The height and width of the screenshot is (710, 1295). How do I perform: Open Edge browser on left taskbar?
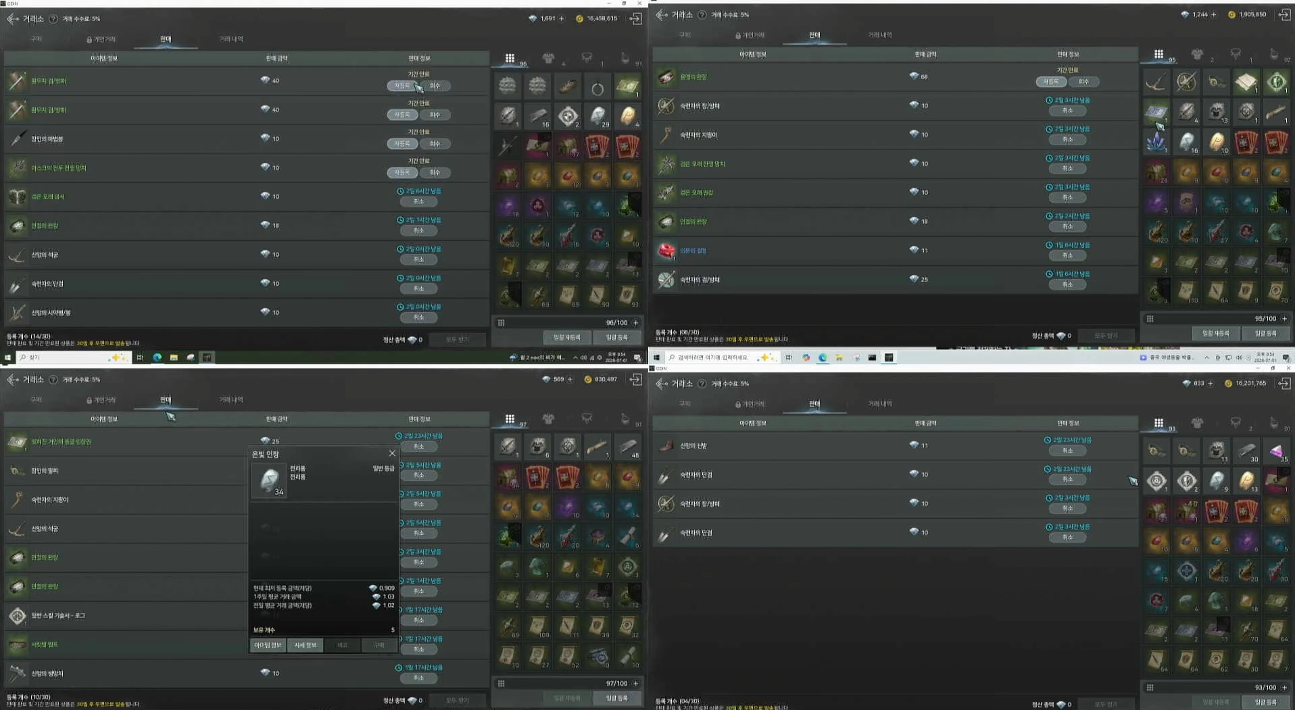click(x=157, y=357)
